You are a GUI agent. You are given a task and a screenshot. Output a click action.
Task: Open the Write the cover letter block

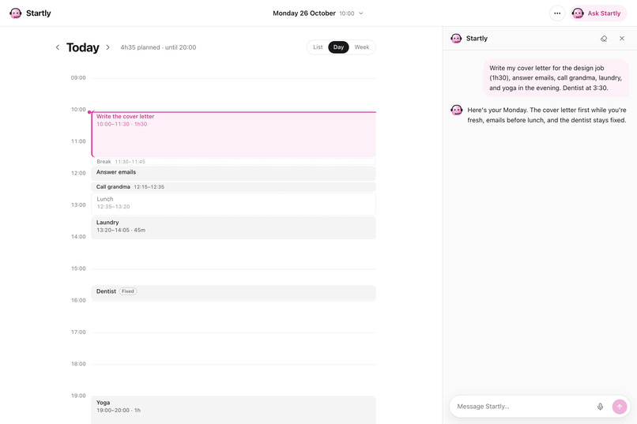(x=234, y=134)
